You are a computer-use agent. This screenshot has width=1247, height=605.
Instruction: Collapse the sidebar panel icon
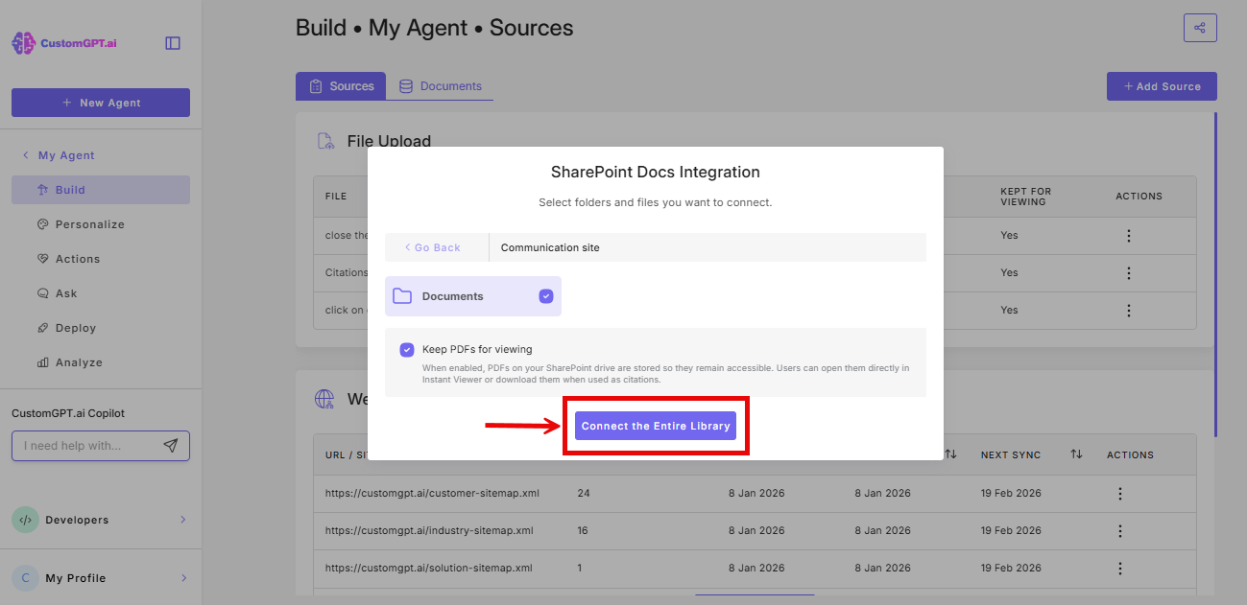click(x=173, y=43)
